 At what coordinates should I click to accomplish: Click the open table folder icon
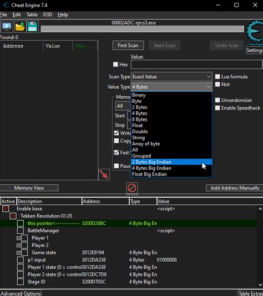pyautogui.click(x=20, y=27)
